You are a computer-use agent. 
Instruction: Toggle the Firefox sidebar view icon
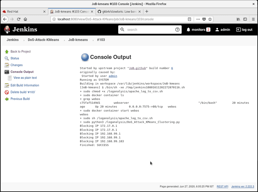coord(245,19)
